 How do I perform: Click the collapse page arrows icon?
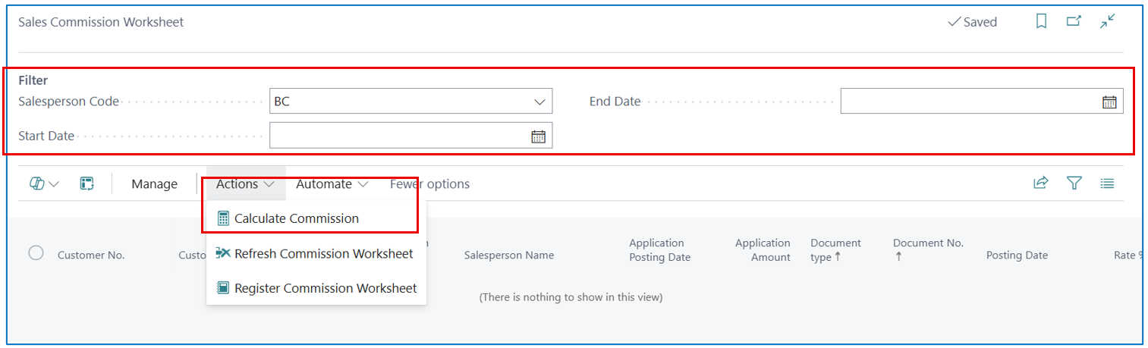pyautogui.click(x=1108, y=22)
